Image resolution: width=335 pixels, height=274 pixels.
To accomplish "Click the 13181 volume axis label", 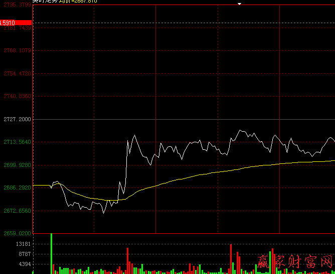I will [24, 244].
